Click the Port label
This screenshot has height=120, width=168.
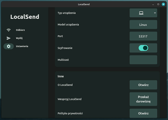(60, 36)
